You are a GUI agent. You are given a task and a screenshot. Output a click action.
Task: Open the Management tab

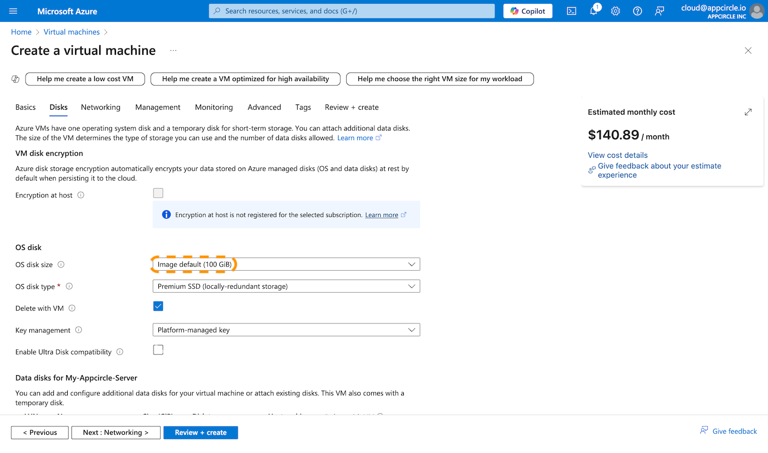158,107
